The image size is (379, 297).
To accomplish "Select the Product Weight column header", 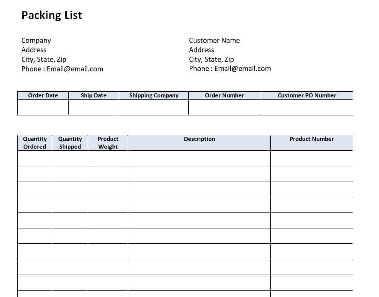I will tap(108, 143).
